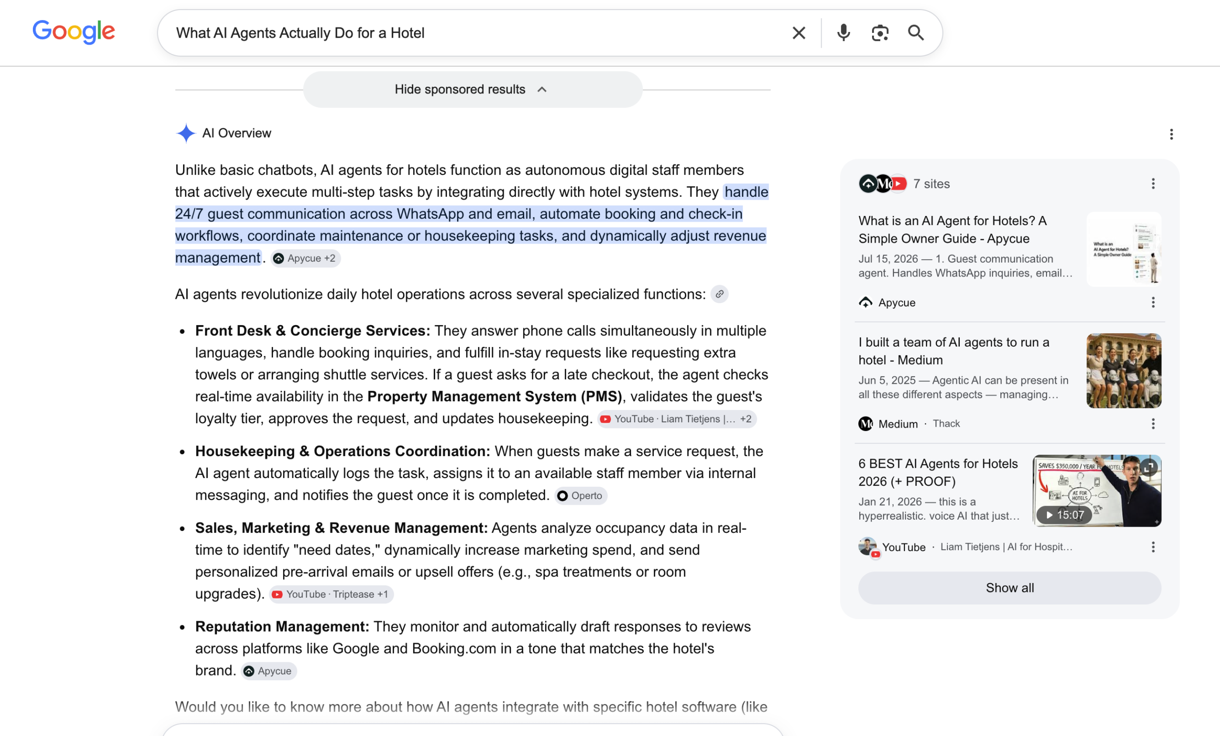Open '6 BEST AI Agents for Hotels 2026' link

point(938,472)
